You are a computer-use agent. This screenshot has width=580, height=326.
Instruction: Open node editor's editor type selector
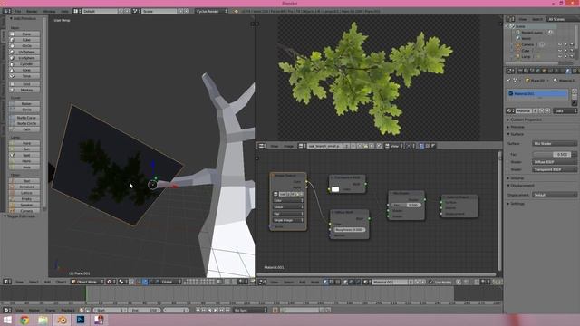click(x=262, y=282)
